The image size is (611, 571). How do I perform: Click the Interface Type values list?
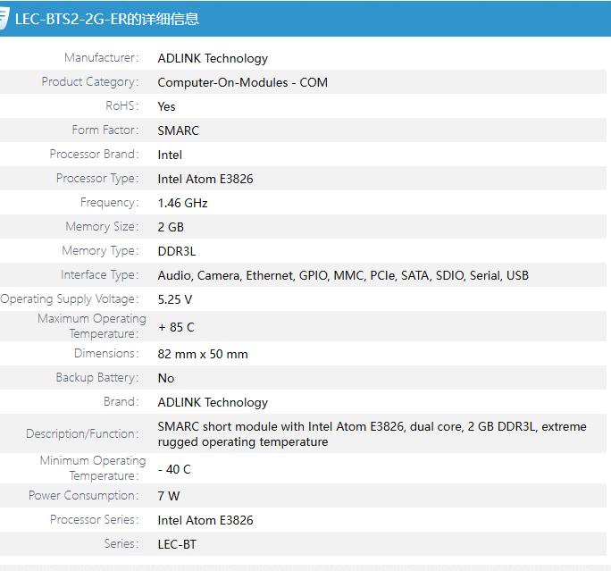tap(343, 275)
